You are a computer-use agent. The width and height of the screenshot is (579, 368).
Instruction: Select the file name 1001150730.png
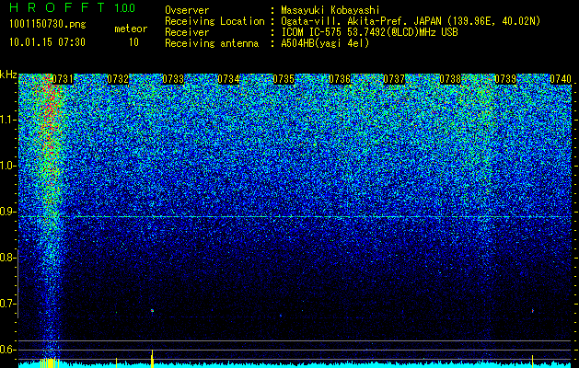pos(48,24)
